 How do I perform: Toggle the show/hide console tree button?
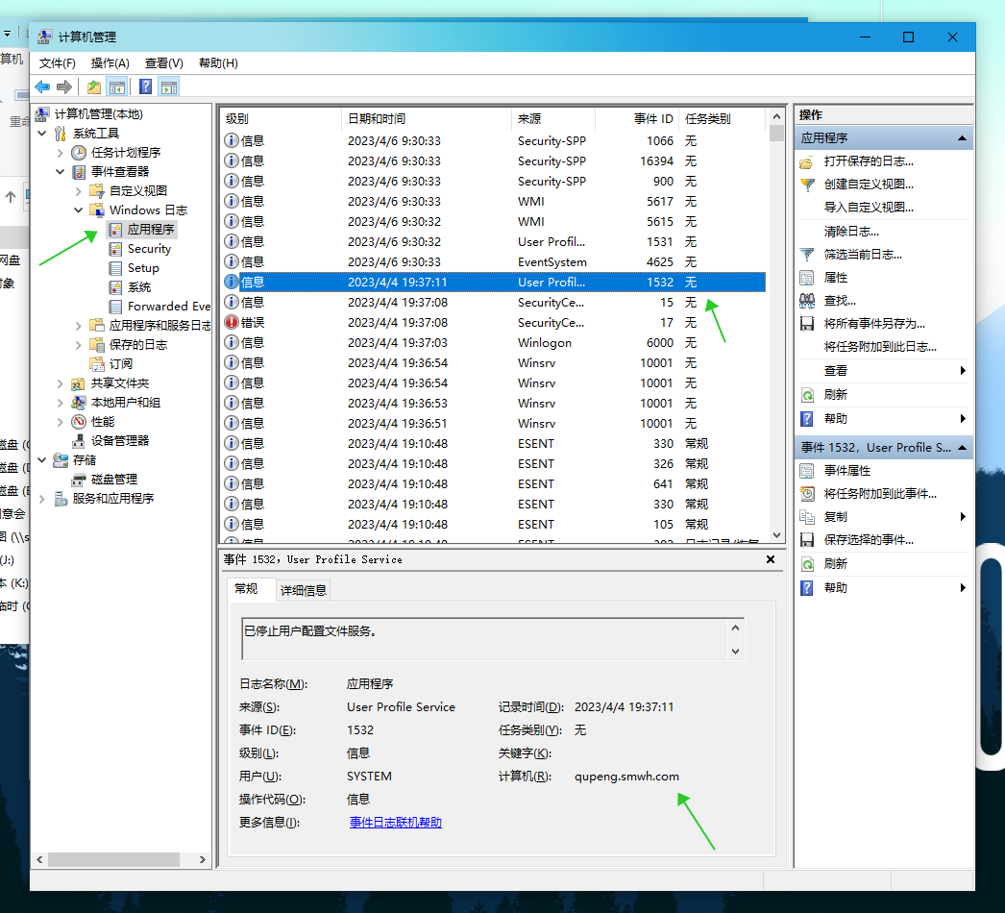117,87
